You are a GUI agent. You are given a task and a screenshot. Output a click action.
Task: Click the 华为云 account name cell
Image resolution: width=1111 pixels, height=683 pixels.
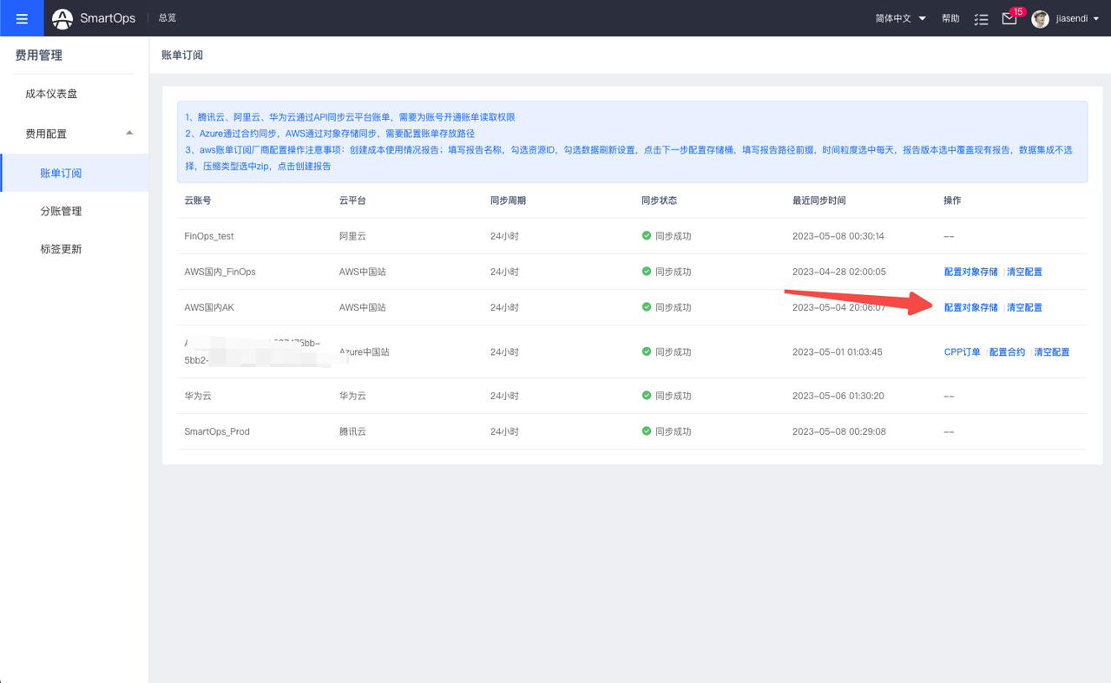pos(198,396)
